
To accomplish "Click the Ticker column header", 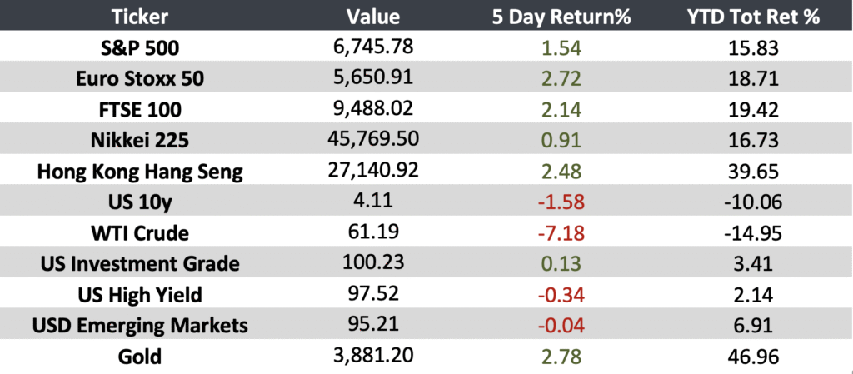I will pyautogui.click(x=140, y=17).
